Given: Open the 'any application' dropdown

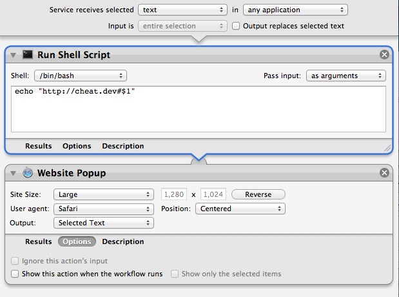Looking at the screenshot, I should (x=295, y=10).
